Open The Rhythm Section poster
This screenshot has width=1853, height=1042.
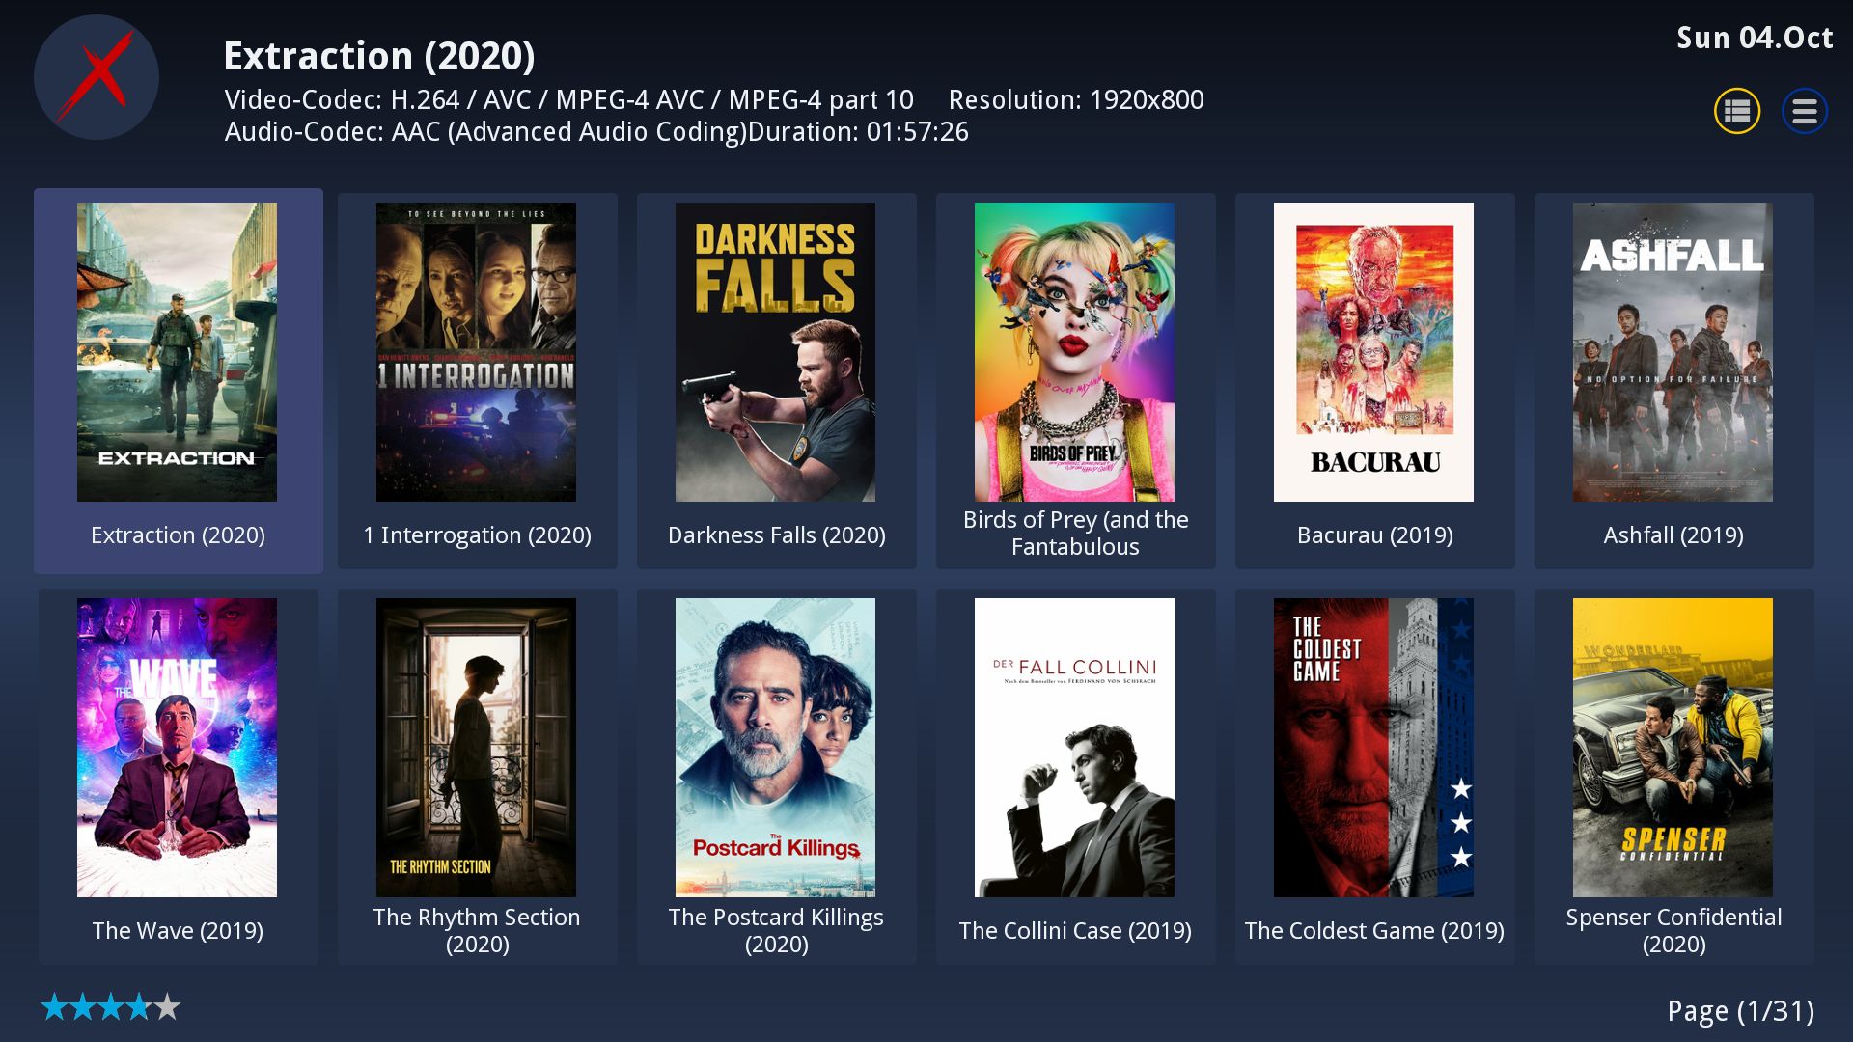point(476,748)
